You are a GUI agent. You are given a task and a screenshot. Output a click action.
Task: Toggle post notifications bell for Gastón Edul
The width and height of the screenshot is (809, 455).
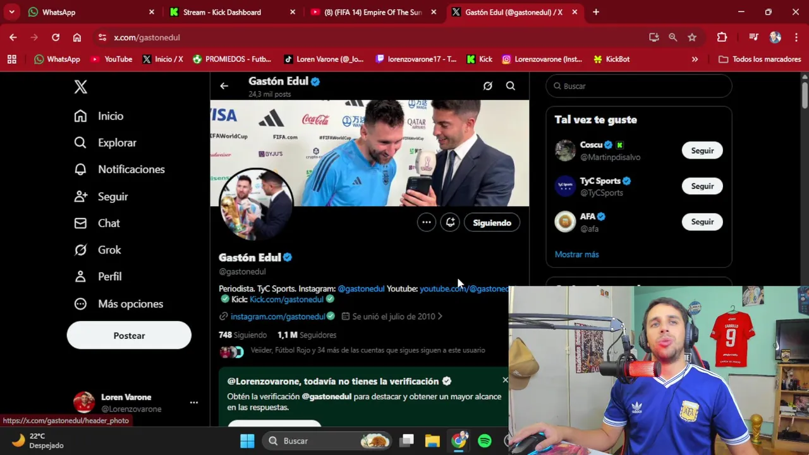[450, 222]
